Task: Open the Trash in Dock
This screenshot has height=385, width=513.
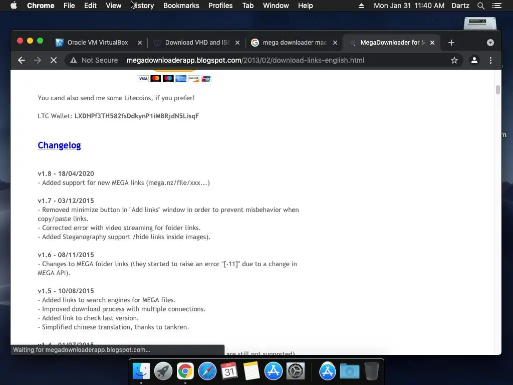Action: pyautogui.click(x=371, y=371)
